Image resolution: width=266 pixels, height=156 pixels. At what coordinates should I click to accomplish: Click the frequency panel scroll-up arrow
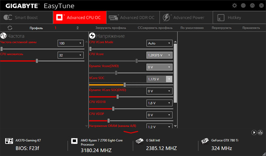coord(86,42)
